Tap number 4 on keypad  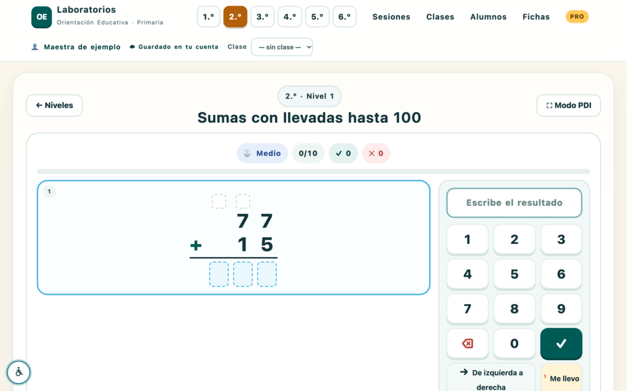467,274
